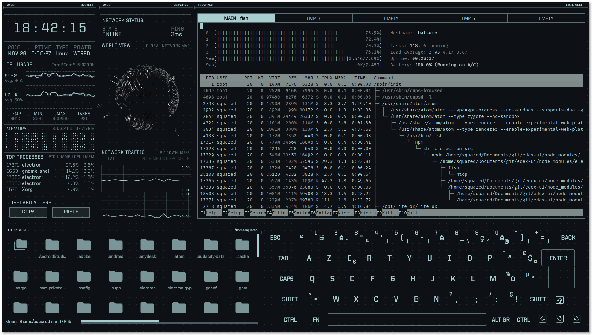592x335 pixels.
Task: Sort htop by VIRT column header
Action: (x=274, y=78)
